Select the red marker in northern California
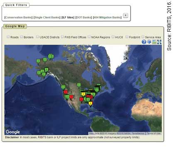Image resolution: width=173 pixels, height=151 pixels. [66, 92]
